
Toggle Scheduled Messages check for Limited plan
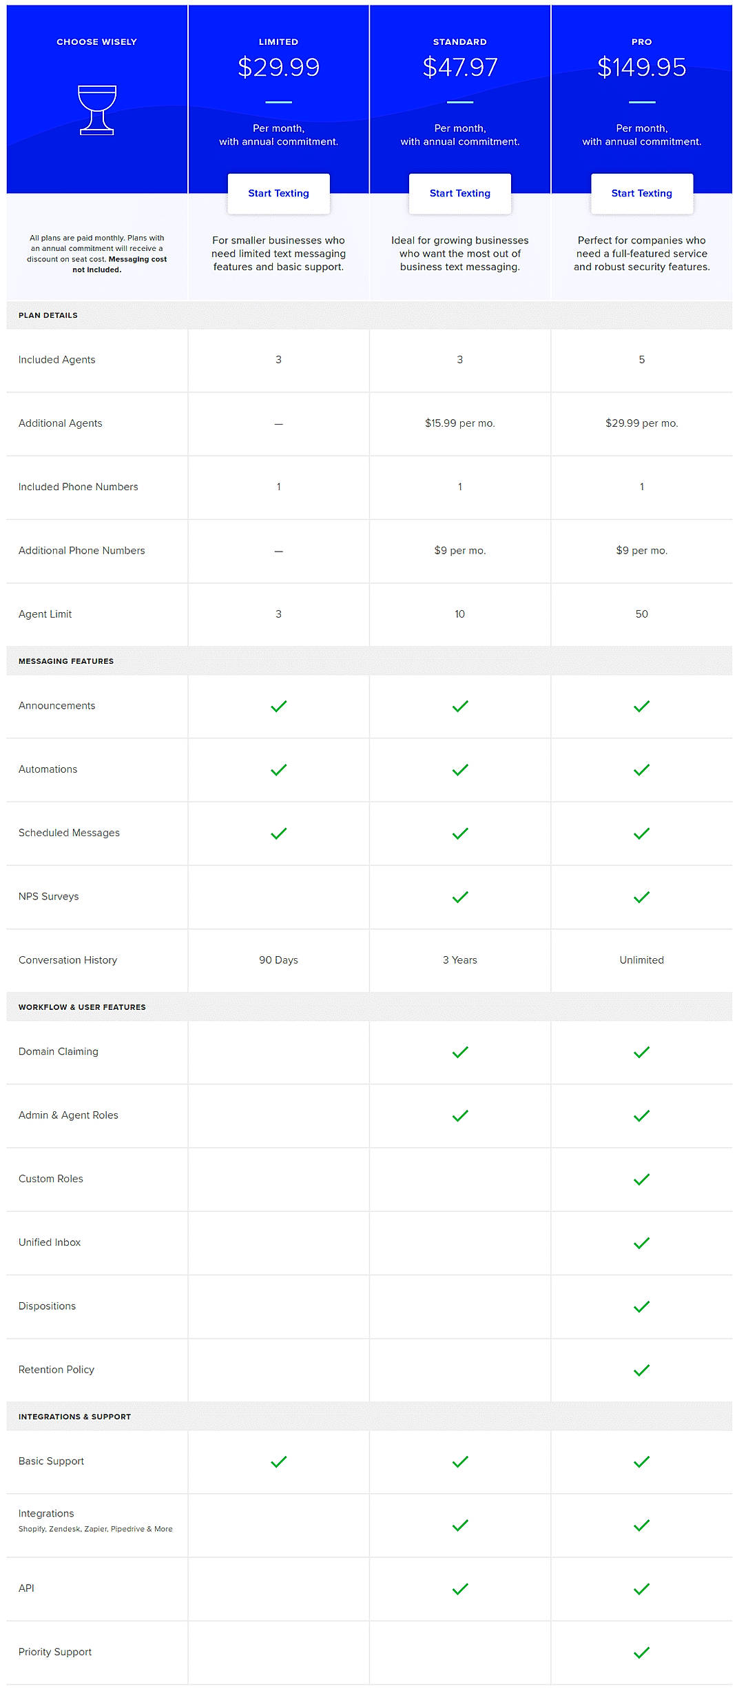[278, 833]
